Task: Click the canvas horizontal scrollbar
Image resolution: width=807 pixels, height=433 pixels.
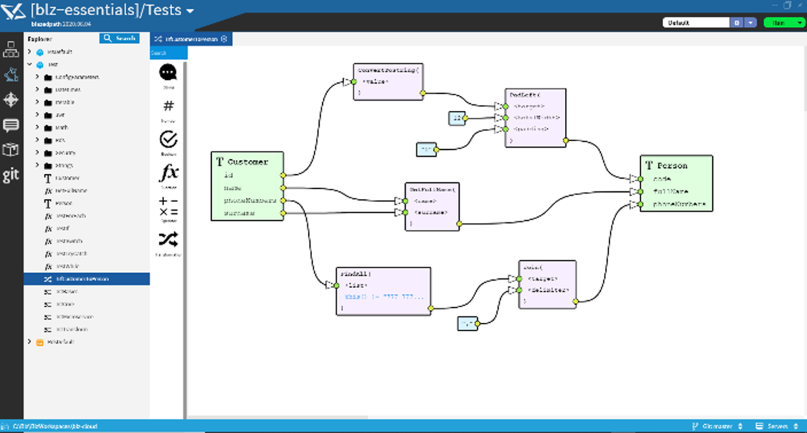Action: [x=277, y=416]
